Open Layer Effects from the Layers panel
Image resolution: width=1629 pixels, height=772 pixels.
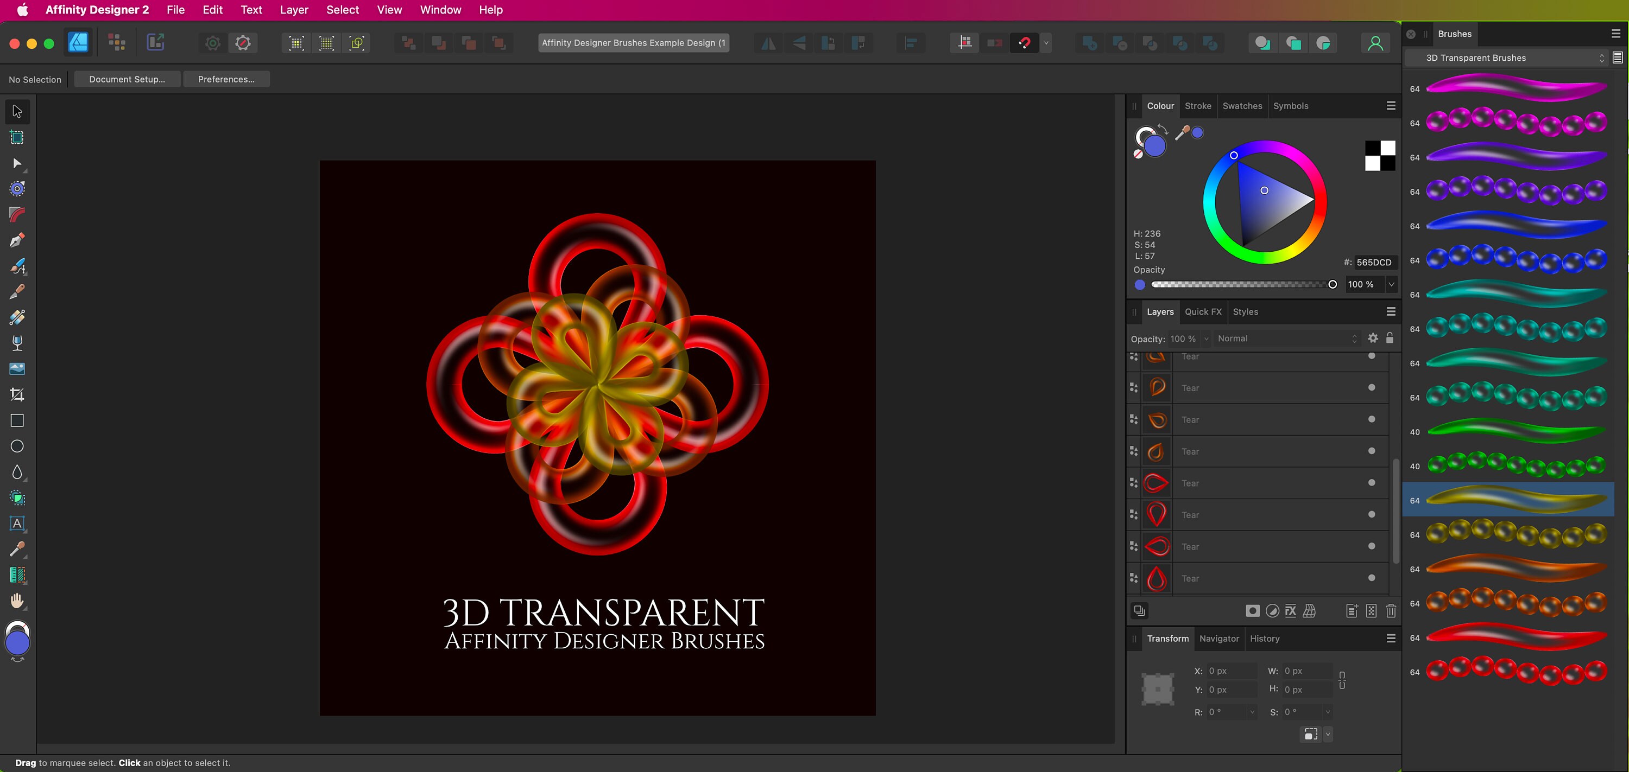[1291, 611]
